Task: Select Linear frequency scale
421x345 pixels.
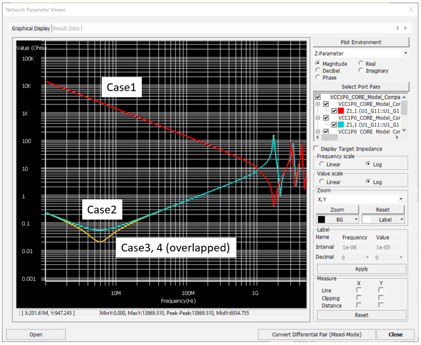Action: [x=322, y=164]
